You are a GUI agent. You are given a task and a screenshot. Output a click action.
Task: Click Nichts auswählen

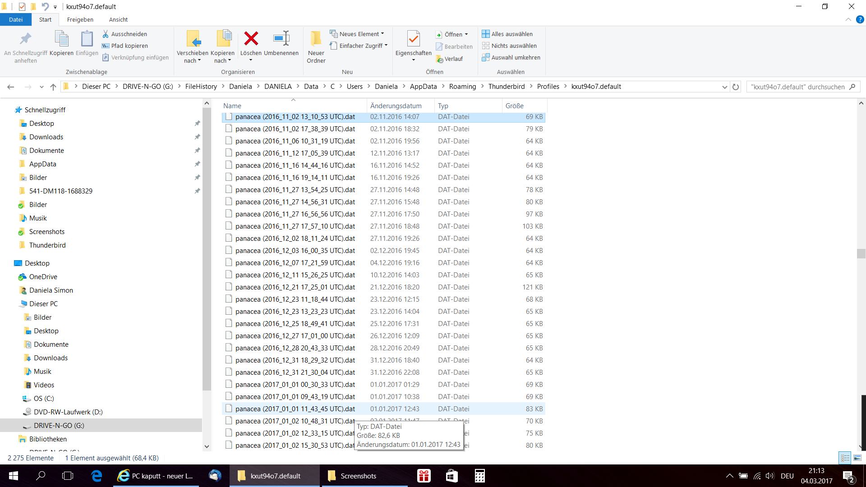coord(509,46)
